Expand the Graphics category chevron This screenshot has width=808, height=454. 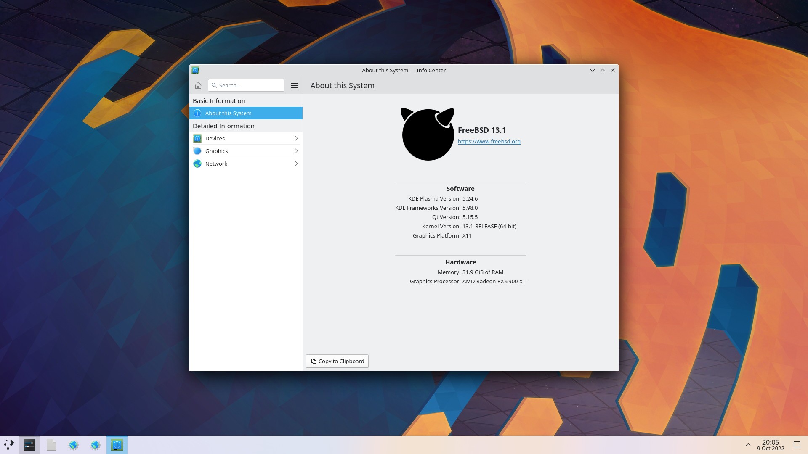(296, 151)
